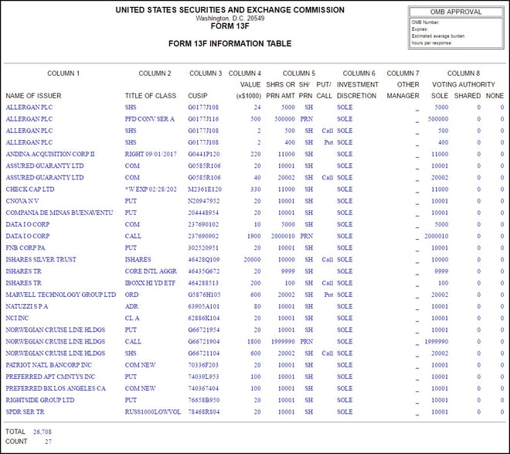510x454 pixels.
Task: Select the CUSIP 70336F203 value
Action: pyautogui.click(x=203, y=365)
